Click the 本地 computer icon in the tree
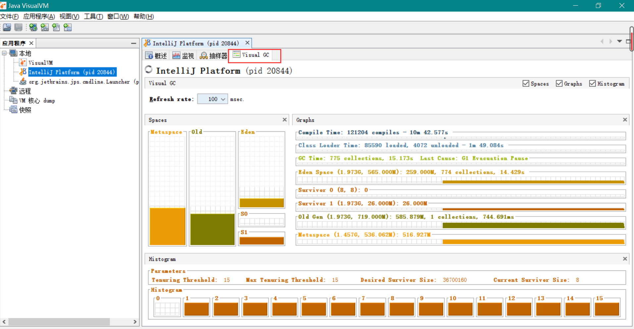Image resolution: width=634 pixels, height=329 pixels. coord(14,53)
